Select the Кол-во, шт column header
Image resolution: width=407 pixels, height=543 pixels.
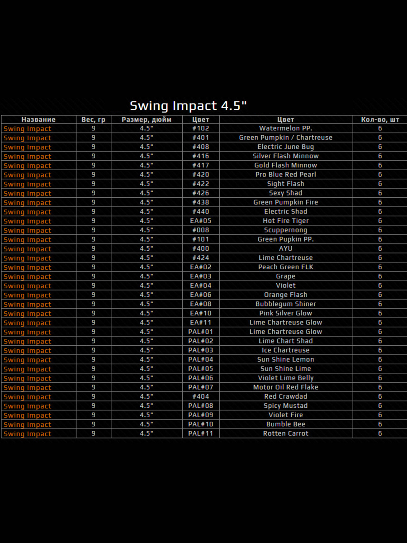[x=380, y=119]
